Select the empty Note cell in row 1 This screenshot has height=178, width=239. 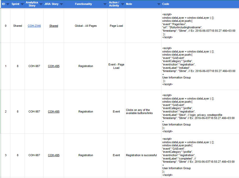pyautogui.click(x=143, y=66)
